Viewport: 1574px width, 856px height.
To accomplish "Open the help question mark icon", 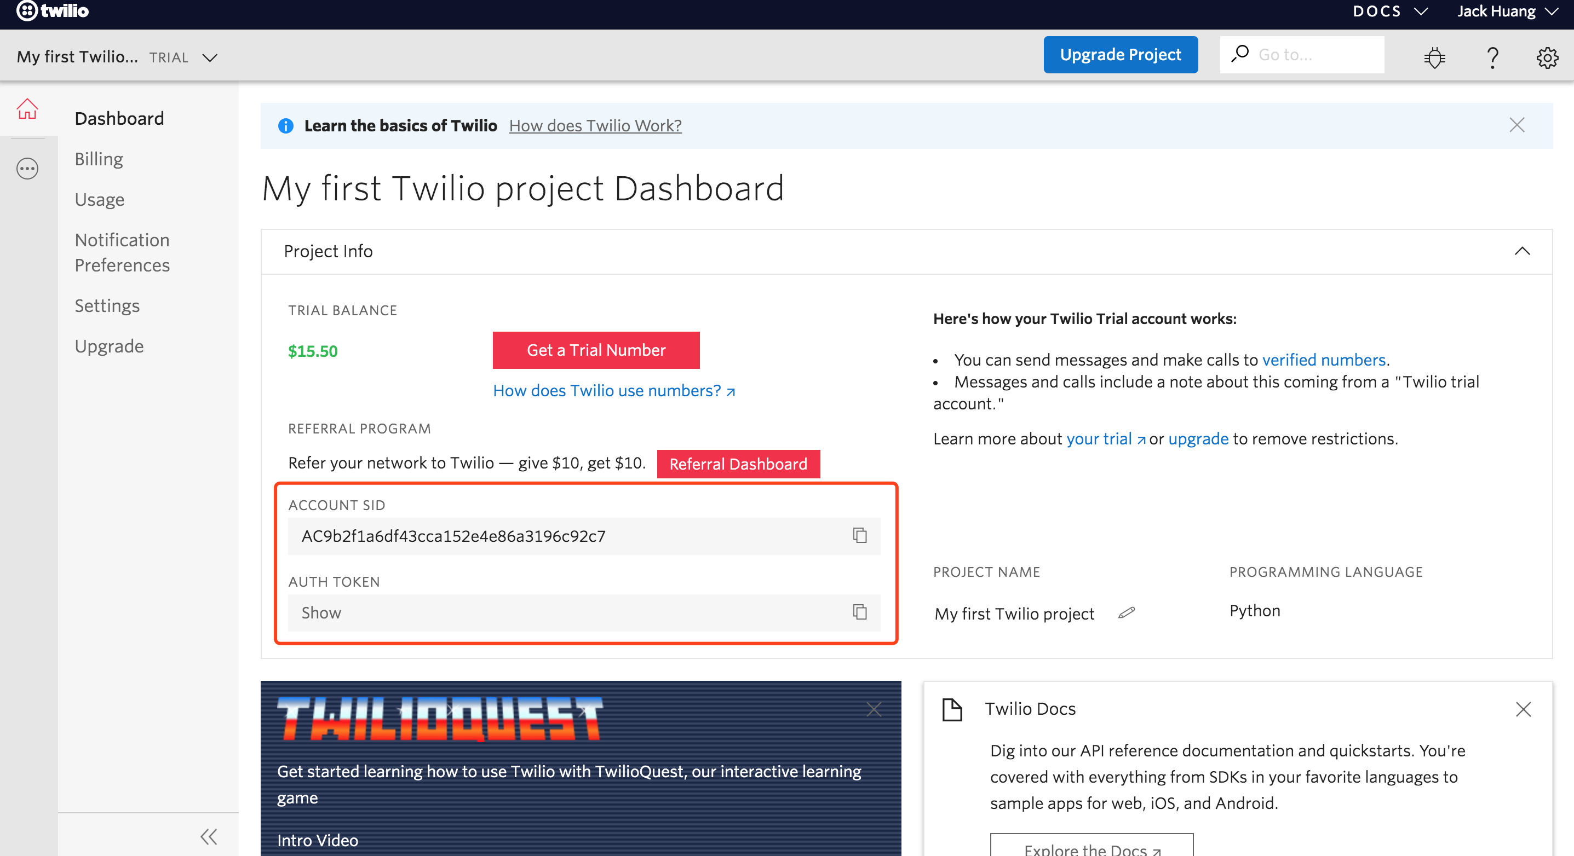I will coord(1492,57).
